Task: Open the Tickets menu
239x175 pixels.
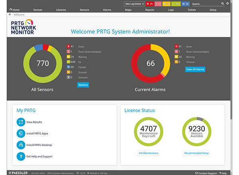Action: pos(192,10)
